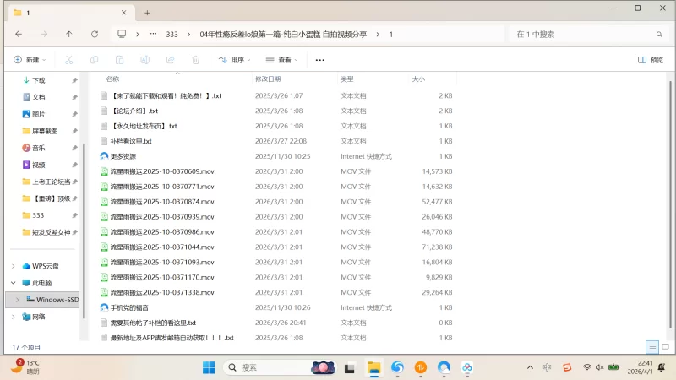The height and width of the screenshot is (380, 676).
Task: Select 此电脑 in the navigation pane
Action: pos(41,283)
